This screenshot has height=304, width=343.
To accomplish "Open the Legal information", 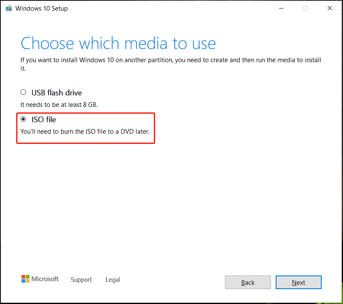I will click(112, 280).
